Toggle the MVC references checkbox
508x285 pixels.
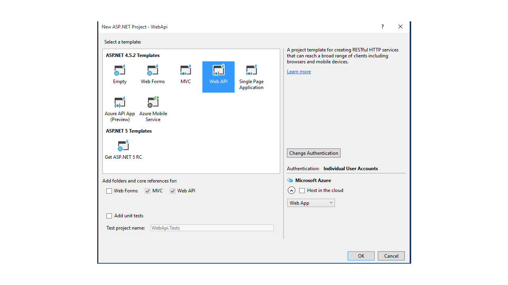click(148, 191)
